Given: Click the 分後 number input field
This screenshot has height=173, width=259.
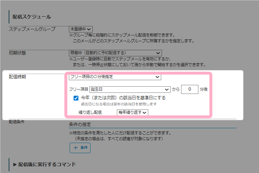Looking at the screenshot, I should coord(189,89).
